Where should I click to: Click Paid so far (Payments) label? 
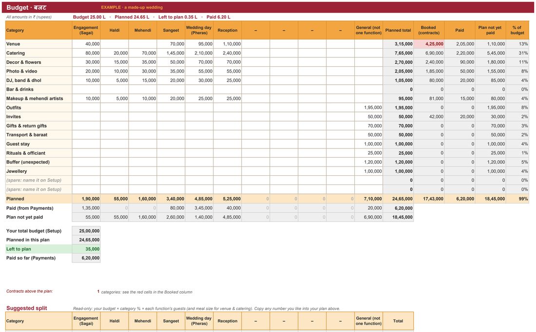38,258
